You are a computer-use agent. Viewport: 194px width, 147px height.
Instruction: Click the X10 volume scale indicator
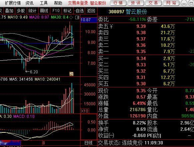click(x=85, y=111)
